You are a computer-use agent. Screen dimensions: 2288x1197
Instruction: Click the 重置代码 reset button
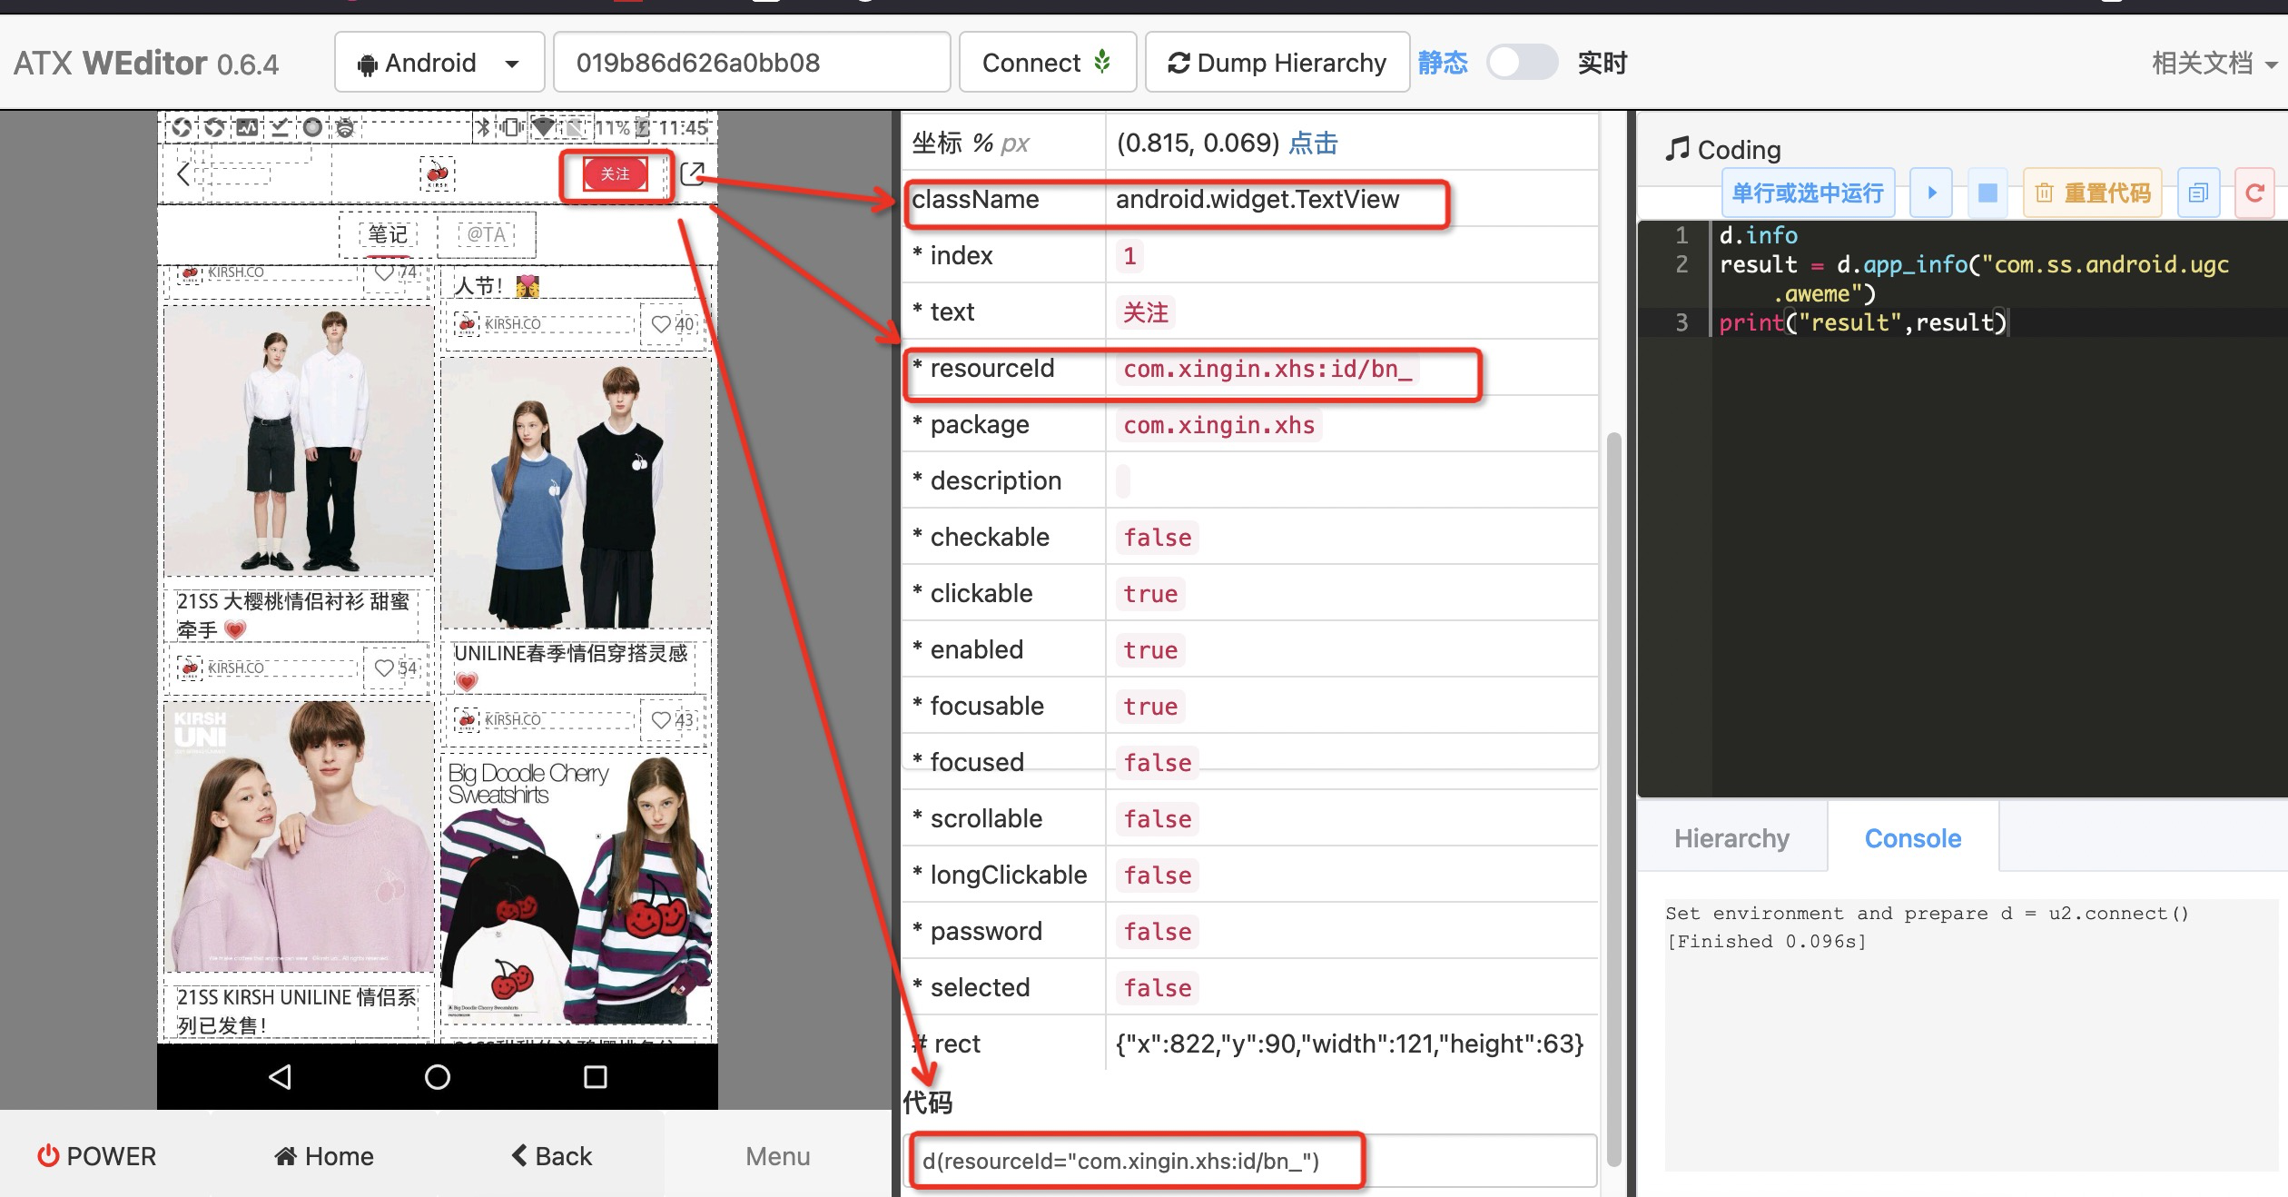point(2093,193)
